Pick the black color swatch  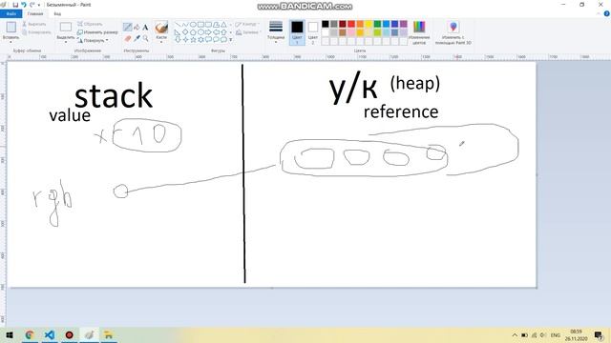[x=326, y=24]
